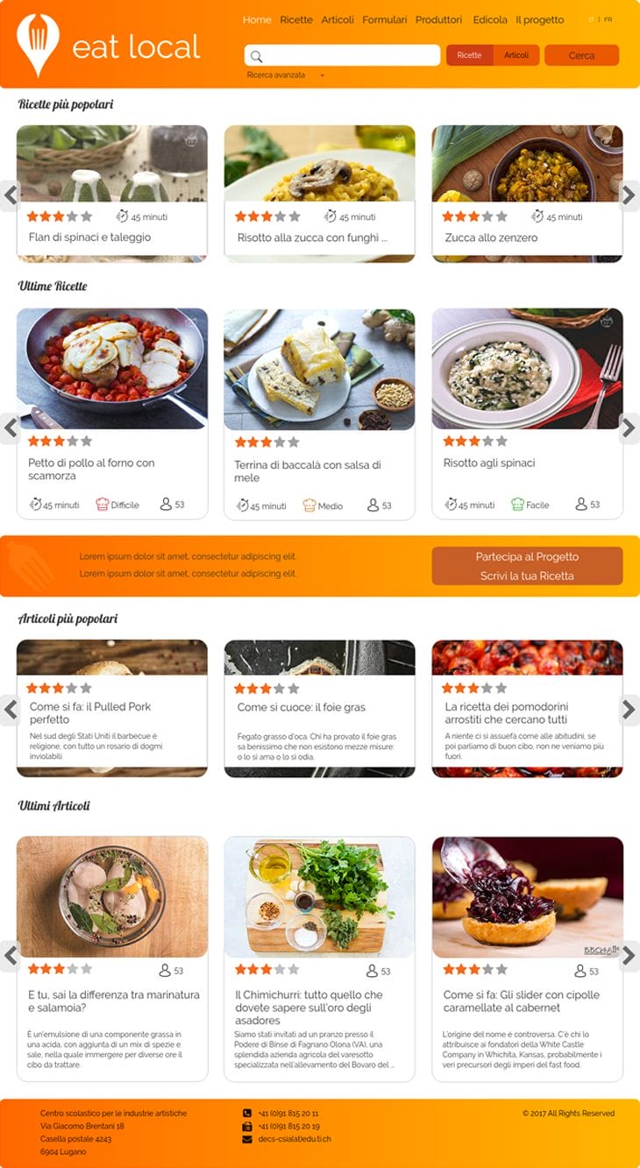
Task: Switch language to FR
Action: [x=608, y=19]
